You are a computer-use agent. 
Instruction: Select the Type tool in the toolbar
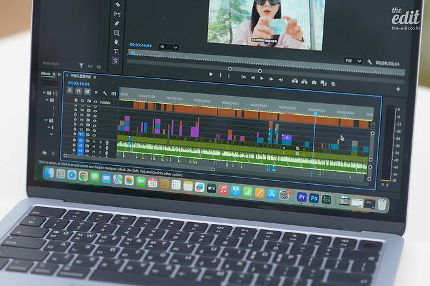[x=116, y=51]
